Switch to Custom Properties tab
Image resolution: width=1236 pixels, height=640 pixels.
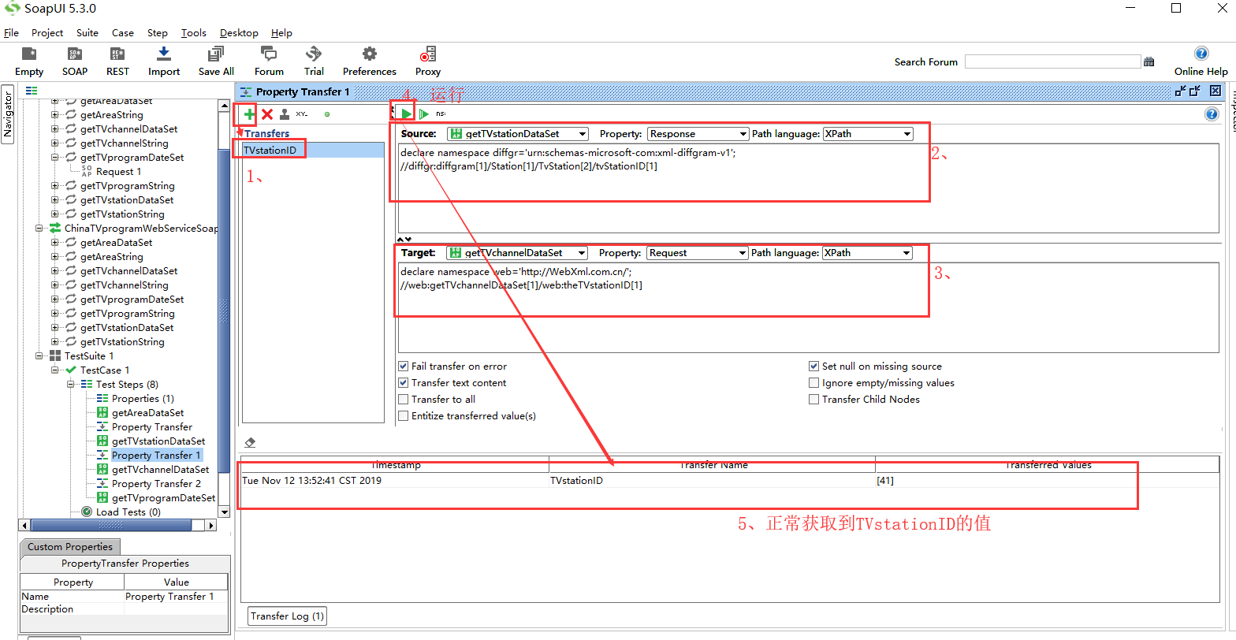pyautogui.click(x=70, y=547)
